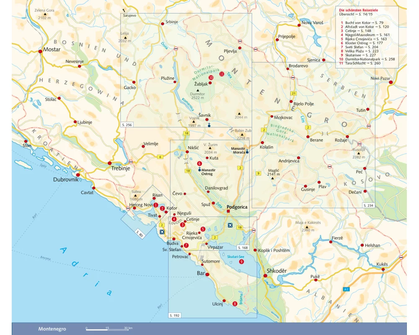Select red marker 11 at Tara canyon
Viewport: 419px width, 335px height.
222,74
